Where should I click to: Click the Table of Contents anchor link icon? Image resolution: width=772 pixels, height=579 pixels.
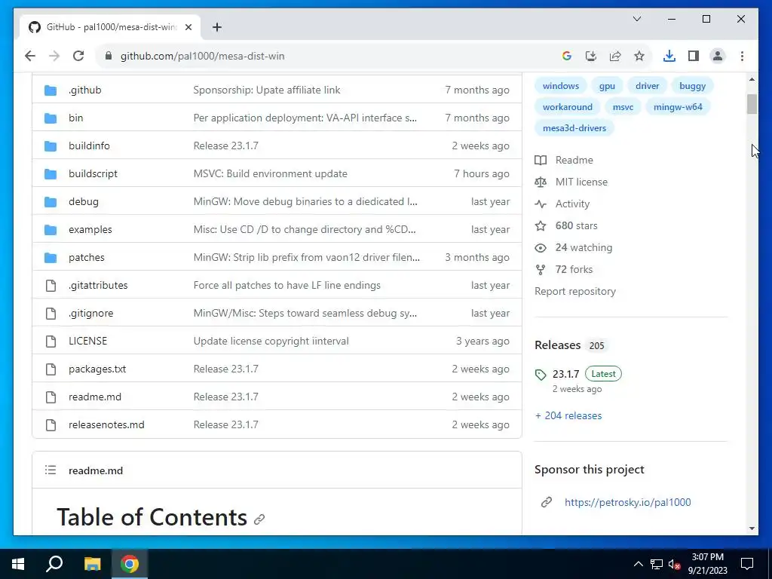point(259,519)
